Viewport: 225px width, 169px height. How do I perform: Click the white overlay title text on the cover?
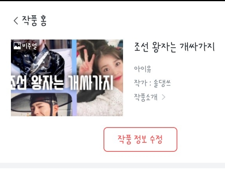[x=62, y=83]
